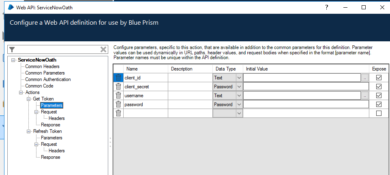Toggle Expose checkbox for client_secret

379,86
